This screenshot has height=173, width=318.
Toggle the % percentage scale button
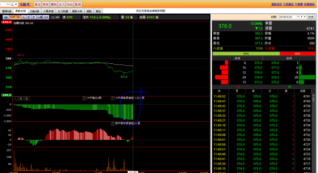click(23, 17)
